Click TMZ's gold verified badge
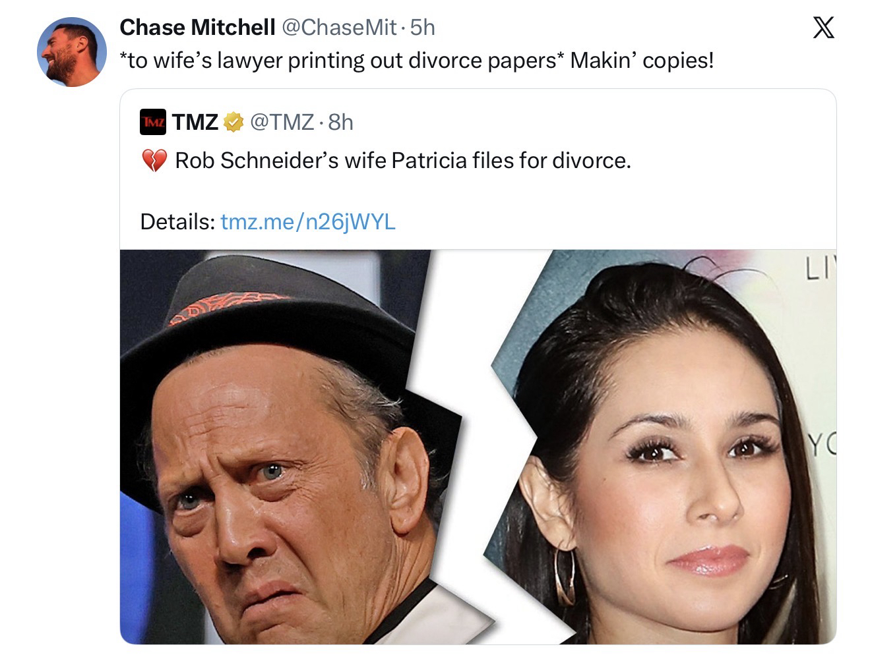Viewport: 870px width, 655px height. coord(233,122)
